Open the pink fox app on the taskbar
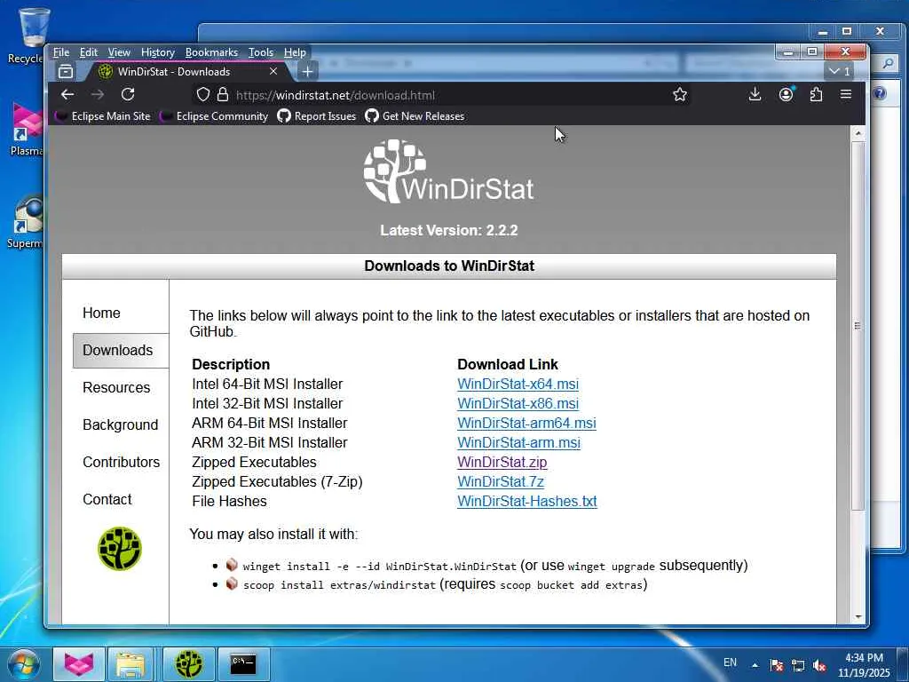The image size is (909, 682). click(79, 664)
